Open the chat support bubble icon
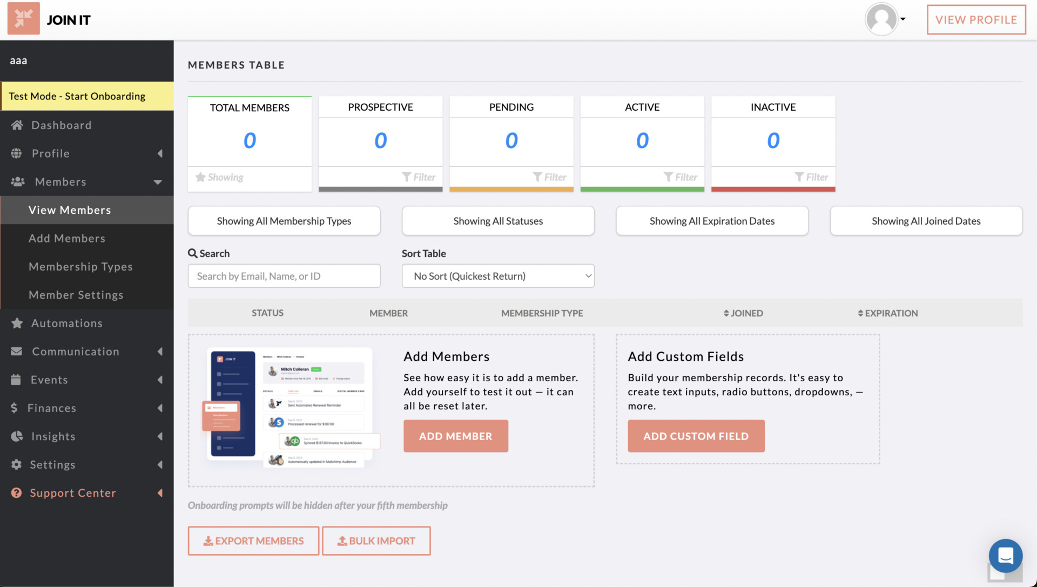Screen dimensions: 1037x587 click(1005, 555)
